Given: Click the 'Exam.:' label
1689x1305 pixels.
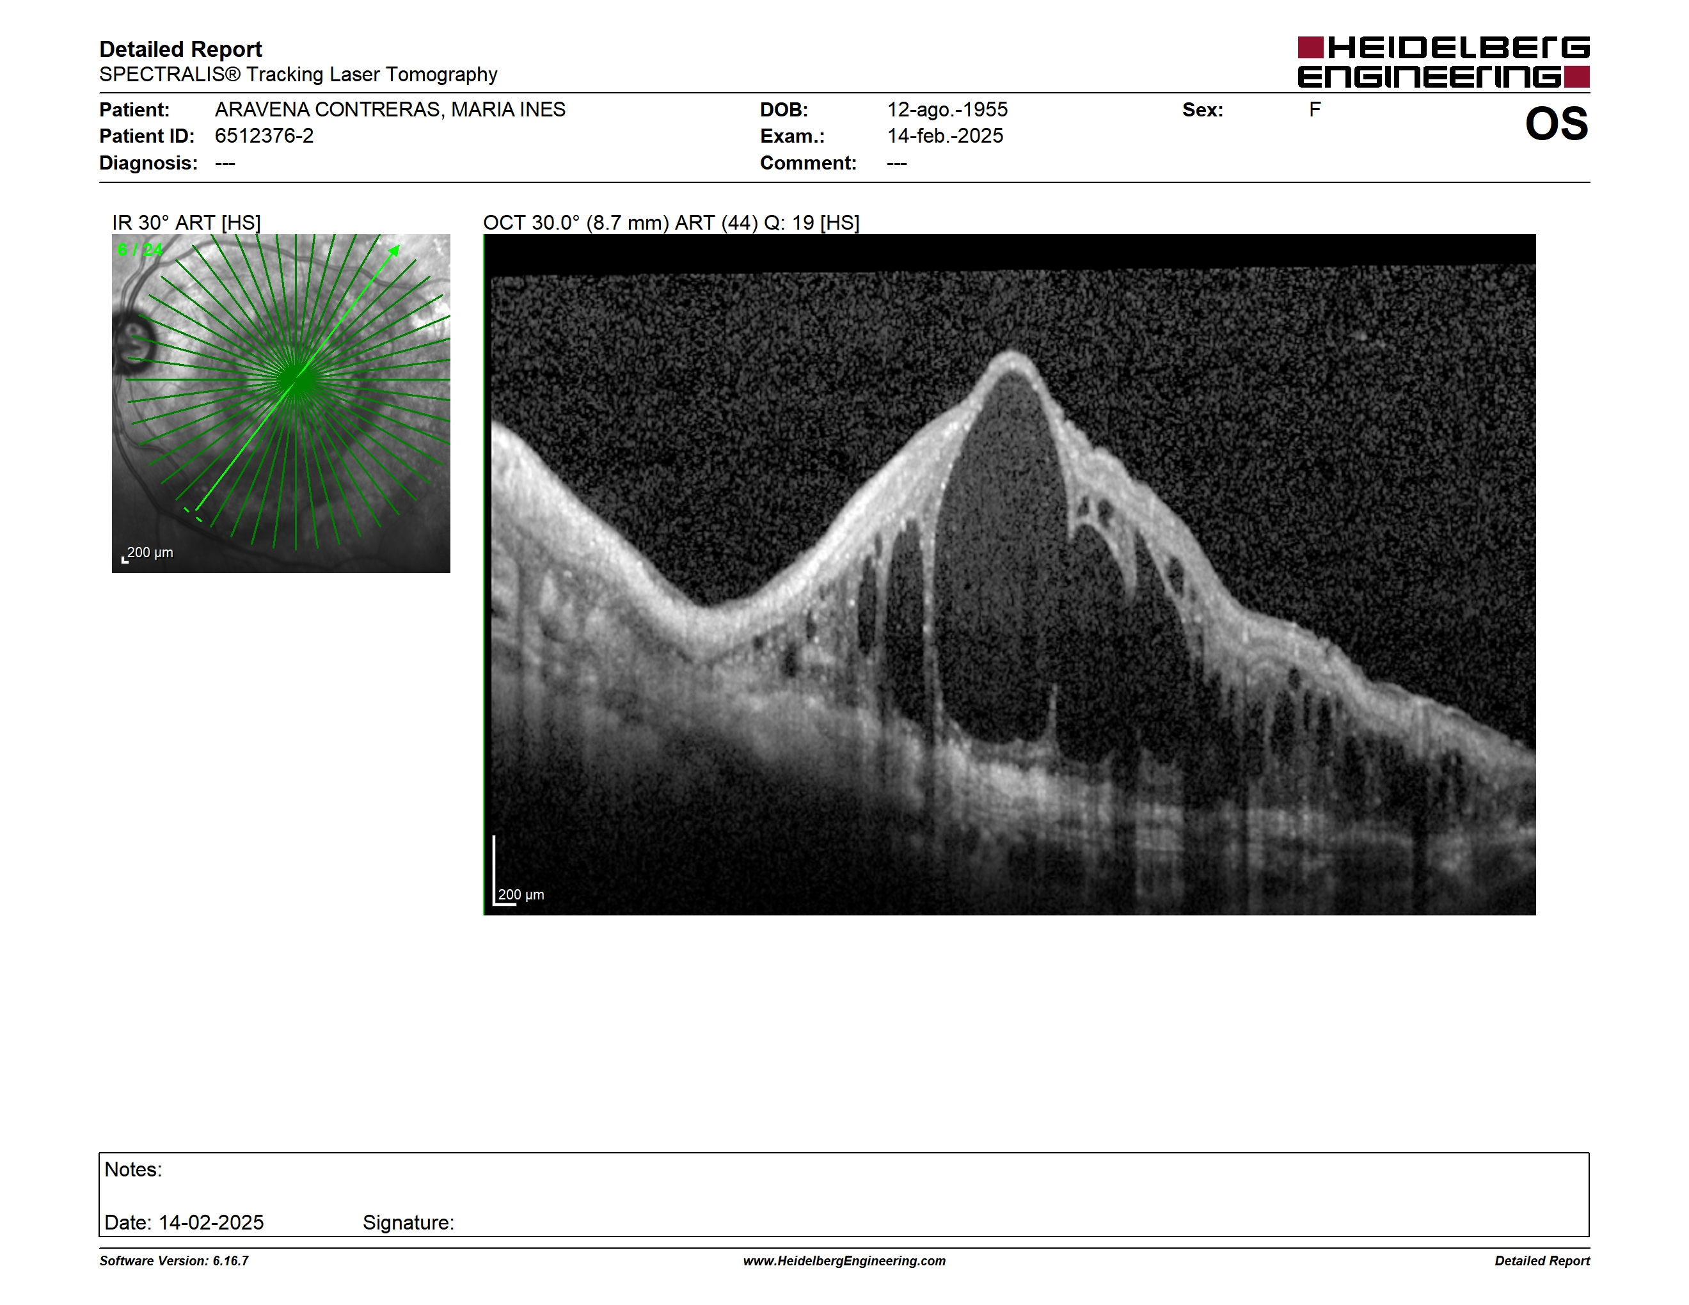Looking at the screenshot, I should coord(792,136).
